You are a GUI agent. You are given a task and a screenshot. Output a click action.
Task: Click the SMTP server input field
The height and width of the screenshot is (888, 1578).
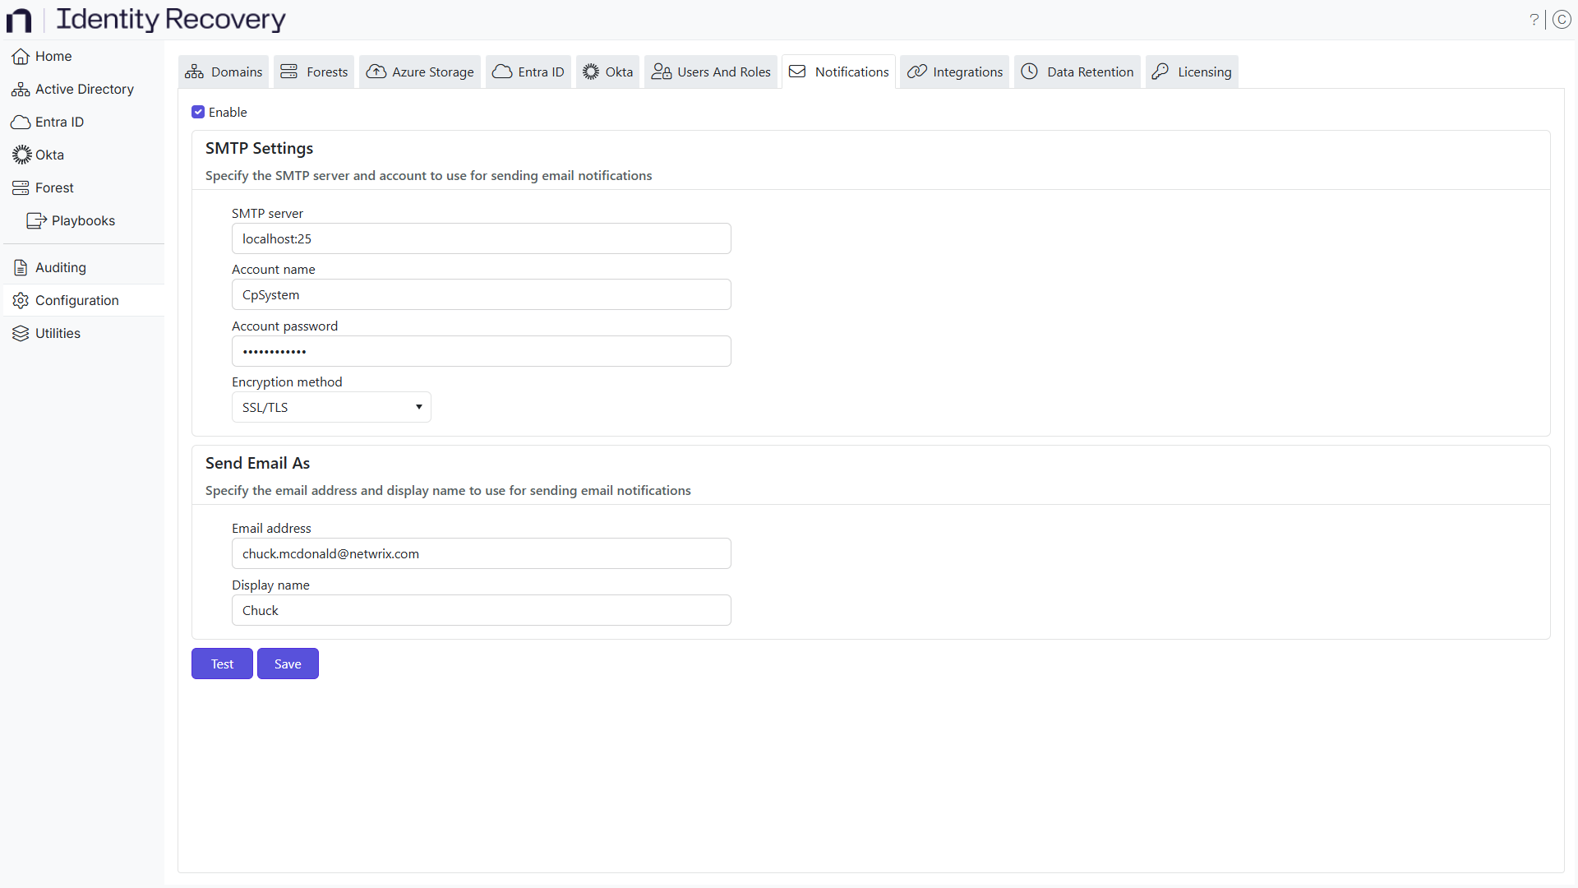481,238
